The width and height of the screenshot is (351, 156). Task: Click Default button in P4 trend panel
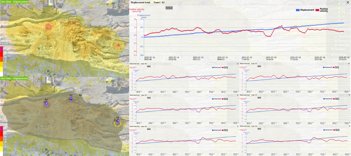coord(259,129)
